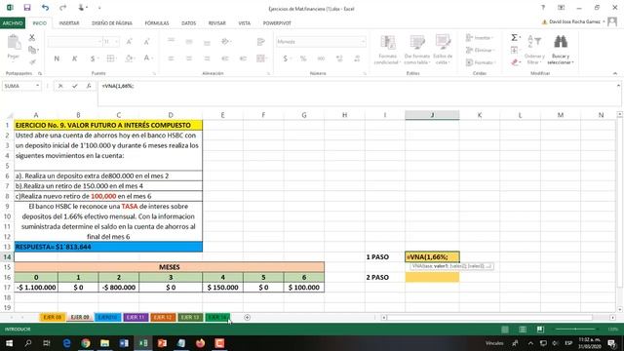
Task: Open the font size dropdown
Action: (x=116, y=41)
